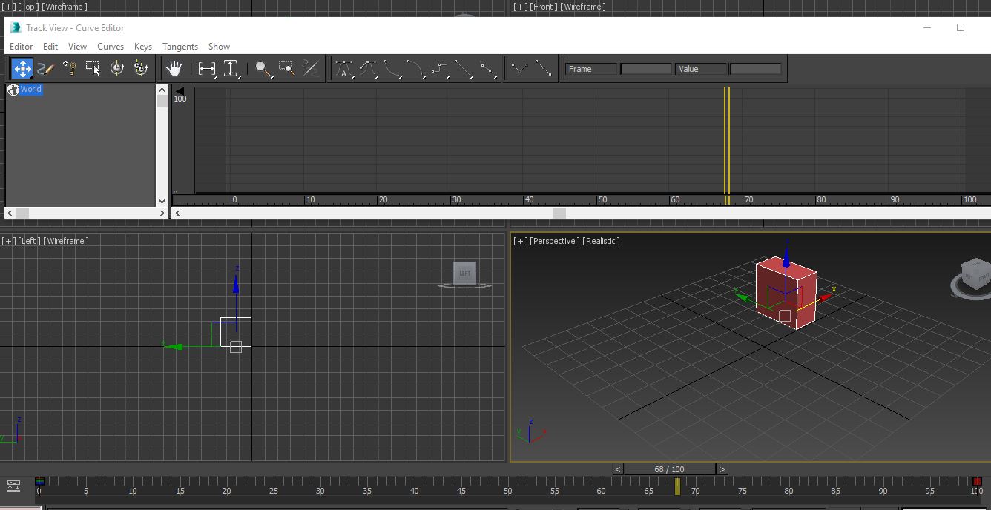Image resolution: width=991 pixels, height=510 pixels.
Task: Open the [Perspective] view label menu
Action: point(554,241)
